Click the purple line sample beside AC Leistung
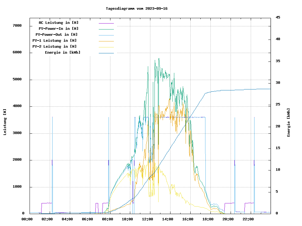 pyautogui.click(x=106, y=23)
